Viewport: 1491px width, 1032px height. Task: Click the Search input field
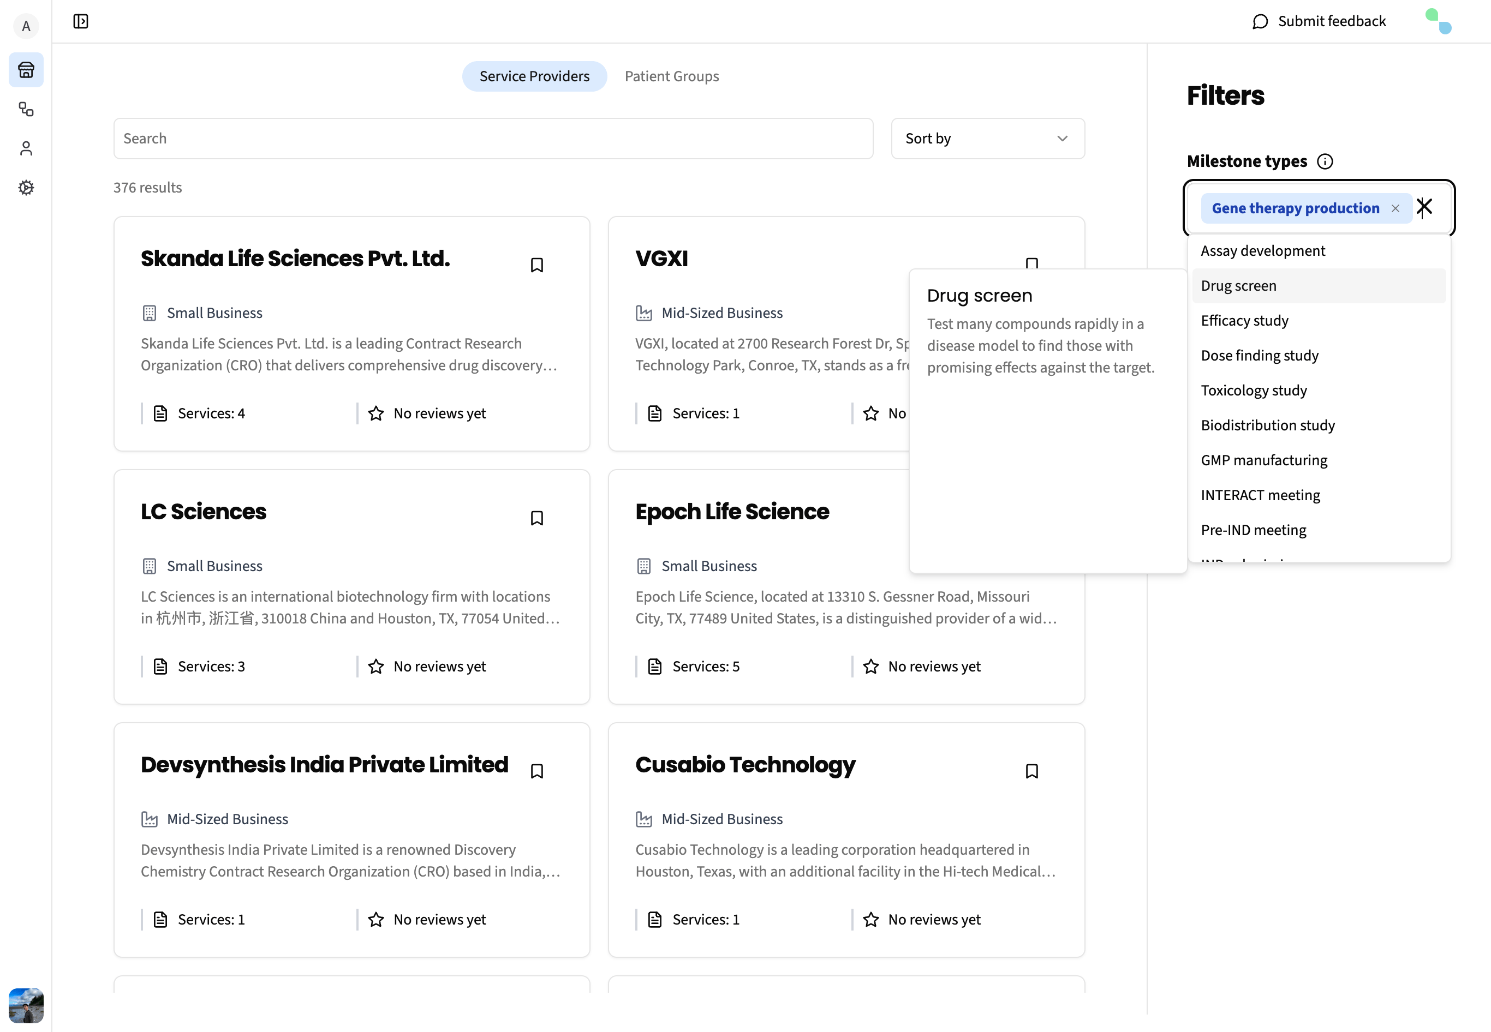tap(493, 139)
